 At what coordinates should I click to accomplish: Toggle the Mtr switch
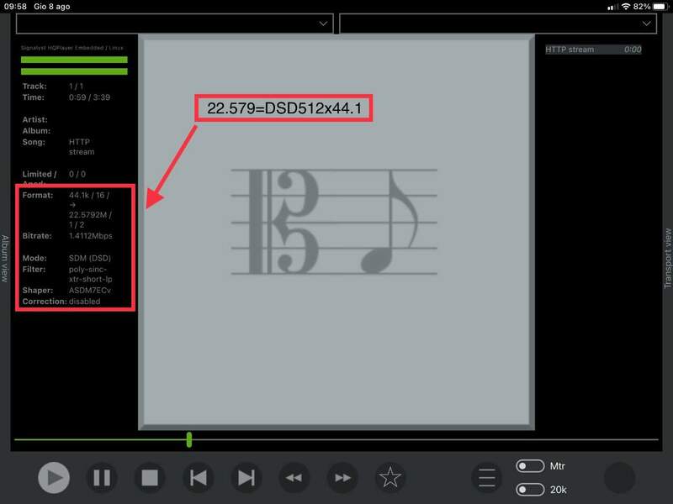coord(529,466)
